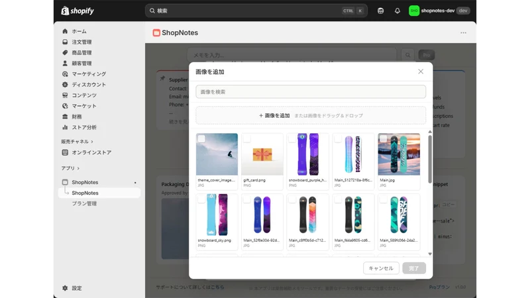Image resolution: width=530 pixels, height=298 pixels.
Task: Select checkbox on theme_cover_image thumbnail
Action: [x=201, y=139]
